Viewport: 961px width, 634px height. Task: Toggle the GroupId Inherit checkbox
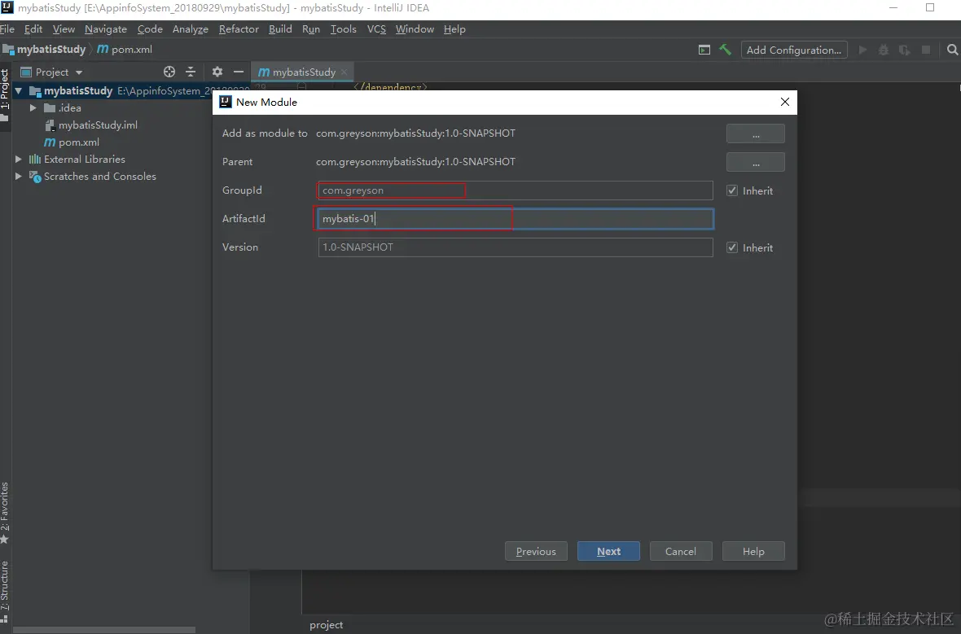[732, 190]
